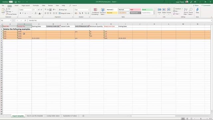
Task: Align text right
Action: click(50, 13)
